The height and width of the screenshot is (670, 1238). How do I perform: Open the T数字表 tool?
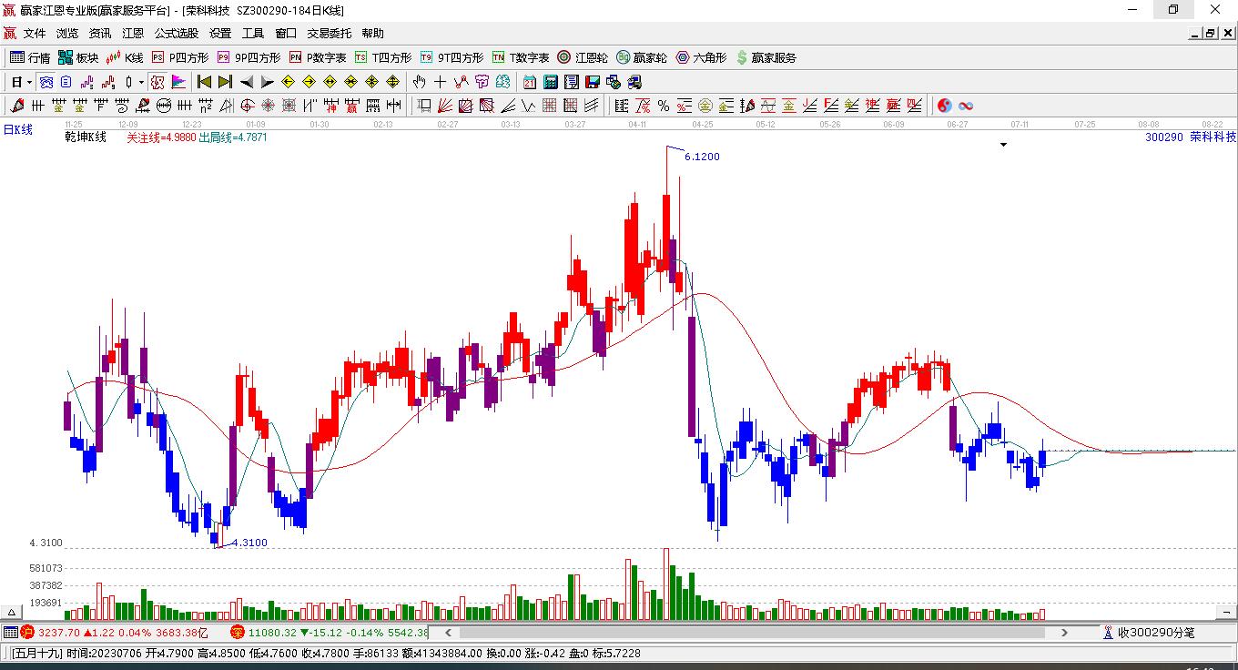pos(521,57)
